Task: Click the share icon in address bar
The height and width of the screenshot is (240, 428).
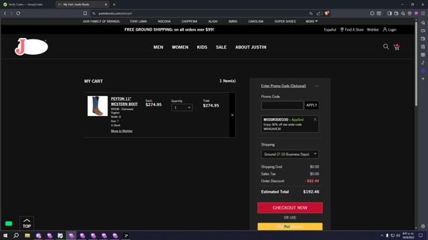Action: pyautogui.click(x=318, y=13)
